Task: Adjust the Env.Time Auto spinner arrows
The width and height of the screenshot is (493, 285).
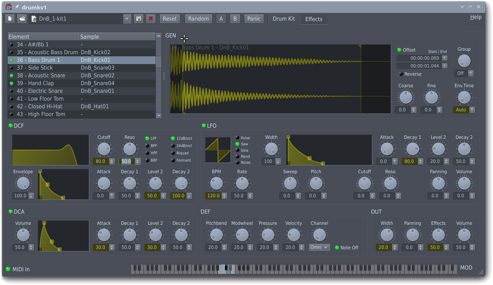Action: point(472,110)
